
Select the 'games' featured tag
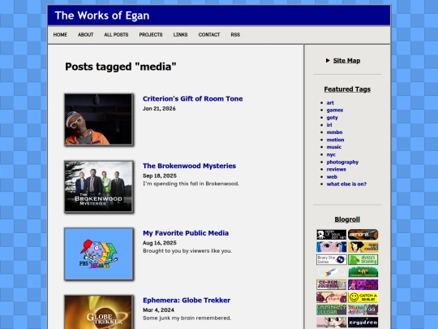pyautogui.click(x=335, y=110)
